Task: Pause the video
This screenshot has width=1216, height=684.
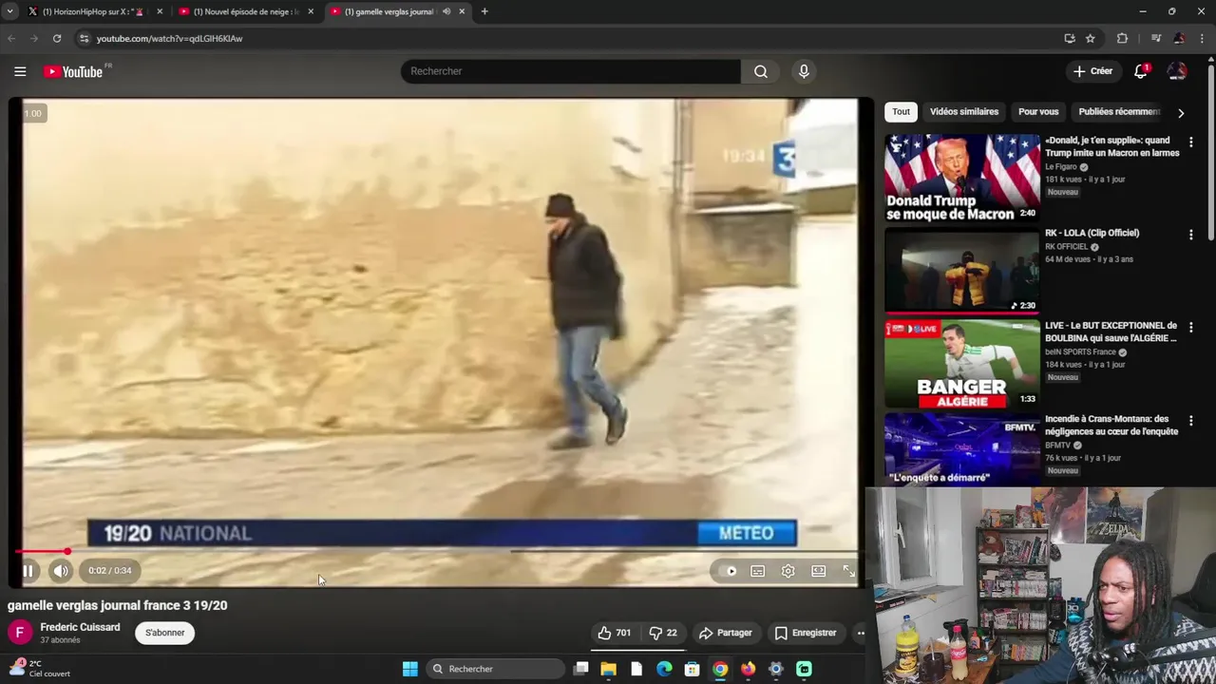Action: (x=28, y=571)
